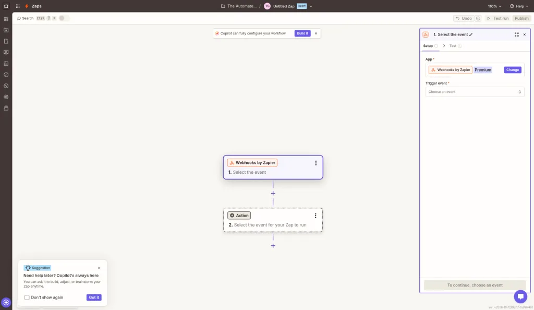Viewport: 534px width, 310px height.
Task: Click Build it in the Copilot banner
Action: pyautogui.click(x=302, y=33)
